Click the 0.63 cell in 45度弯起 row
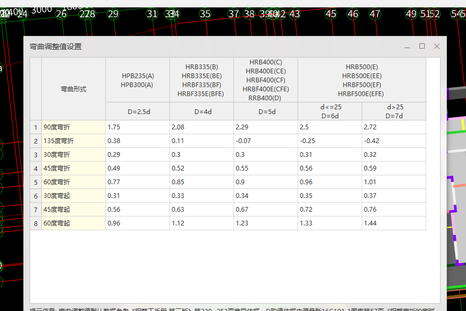Viewport: 466px width, 311px height. tap(202, 210)
